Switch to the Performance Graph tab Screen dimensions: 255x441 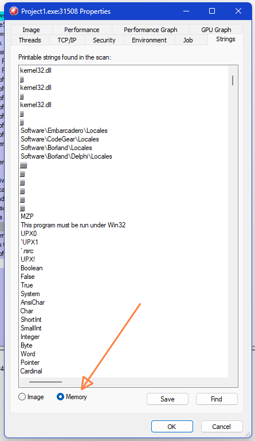[150, 30]
